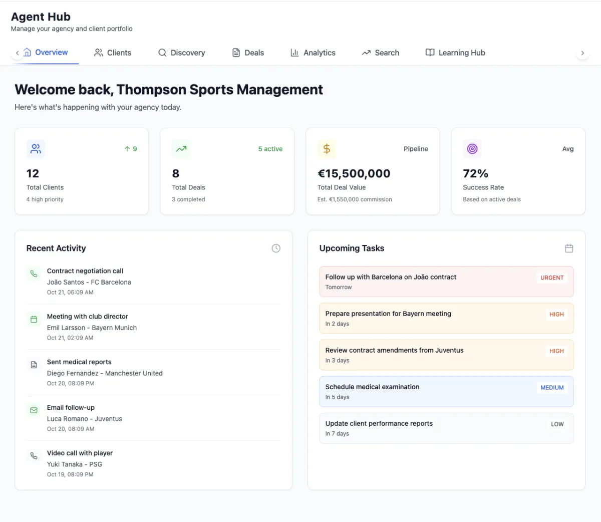Click the Total Clients people icon

36,149
